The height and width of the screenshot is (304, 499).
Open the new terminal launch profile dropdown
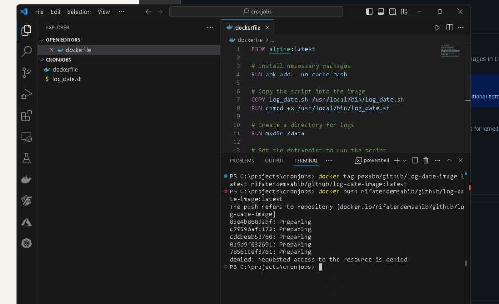click(x=404, y=161)
